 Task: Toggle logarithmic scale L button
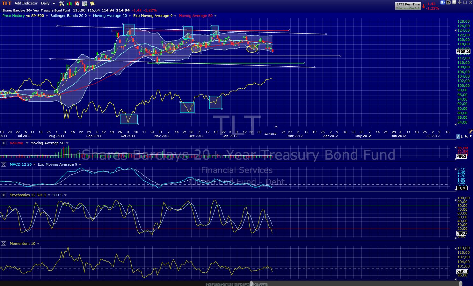point(462,137)
